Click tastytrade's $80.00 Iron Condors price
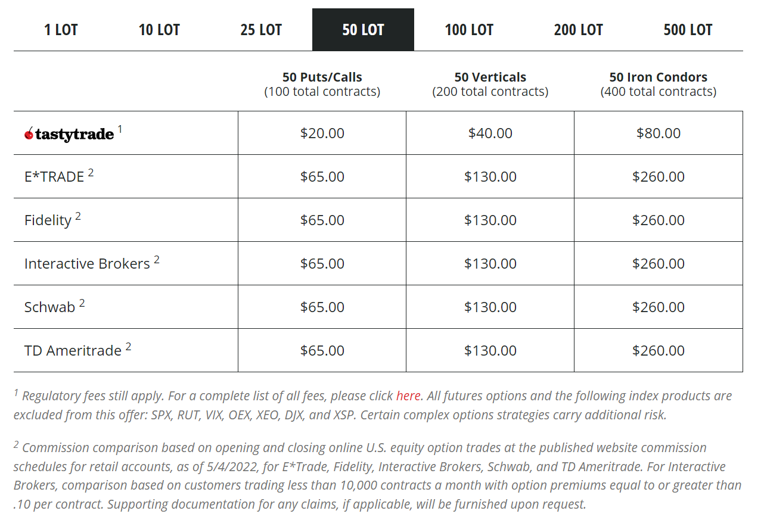764x520 pixels. pos(659,133)
